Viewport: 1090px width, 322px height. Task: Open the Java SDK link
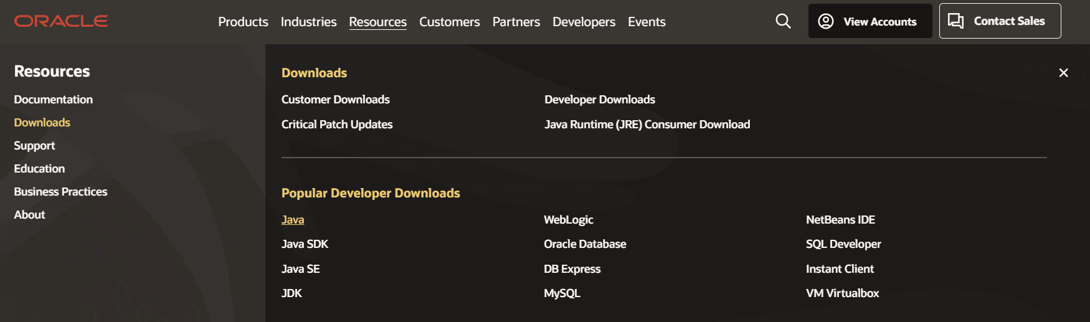click(x=305, y=244)
